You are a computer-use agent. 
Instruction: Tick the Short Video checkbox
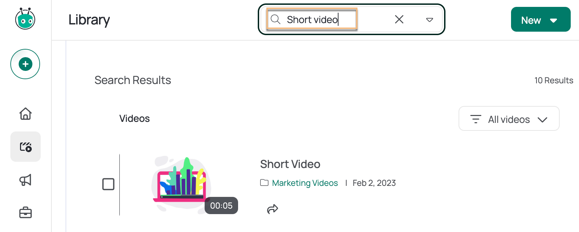click(108, 184)
